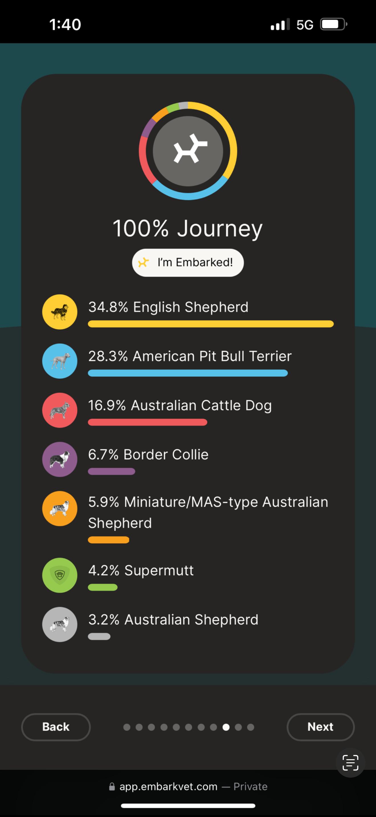This screenshot has width=376, height=817.
Task: Tap the app.embarkvet.com address bar
Action: [188, 787]
